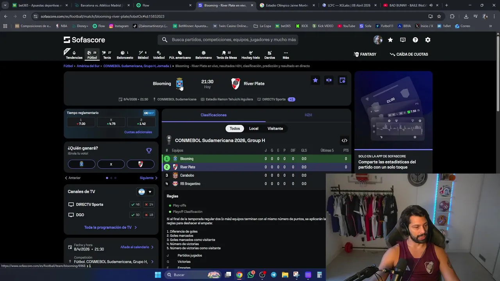Switch to Clasificaciones tab
Image resolution: width=500 pixels, height=281 pixels.
point(213,115)
